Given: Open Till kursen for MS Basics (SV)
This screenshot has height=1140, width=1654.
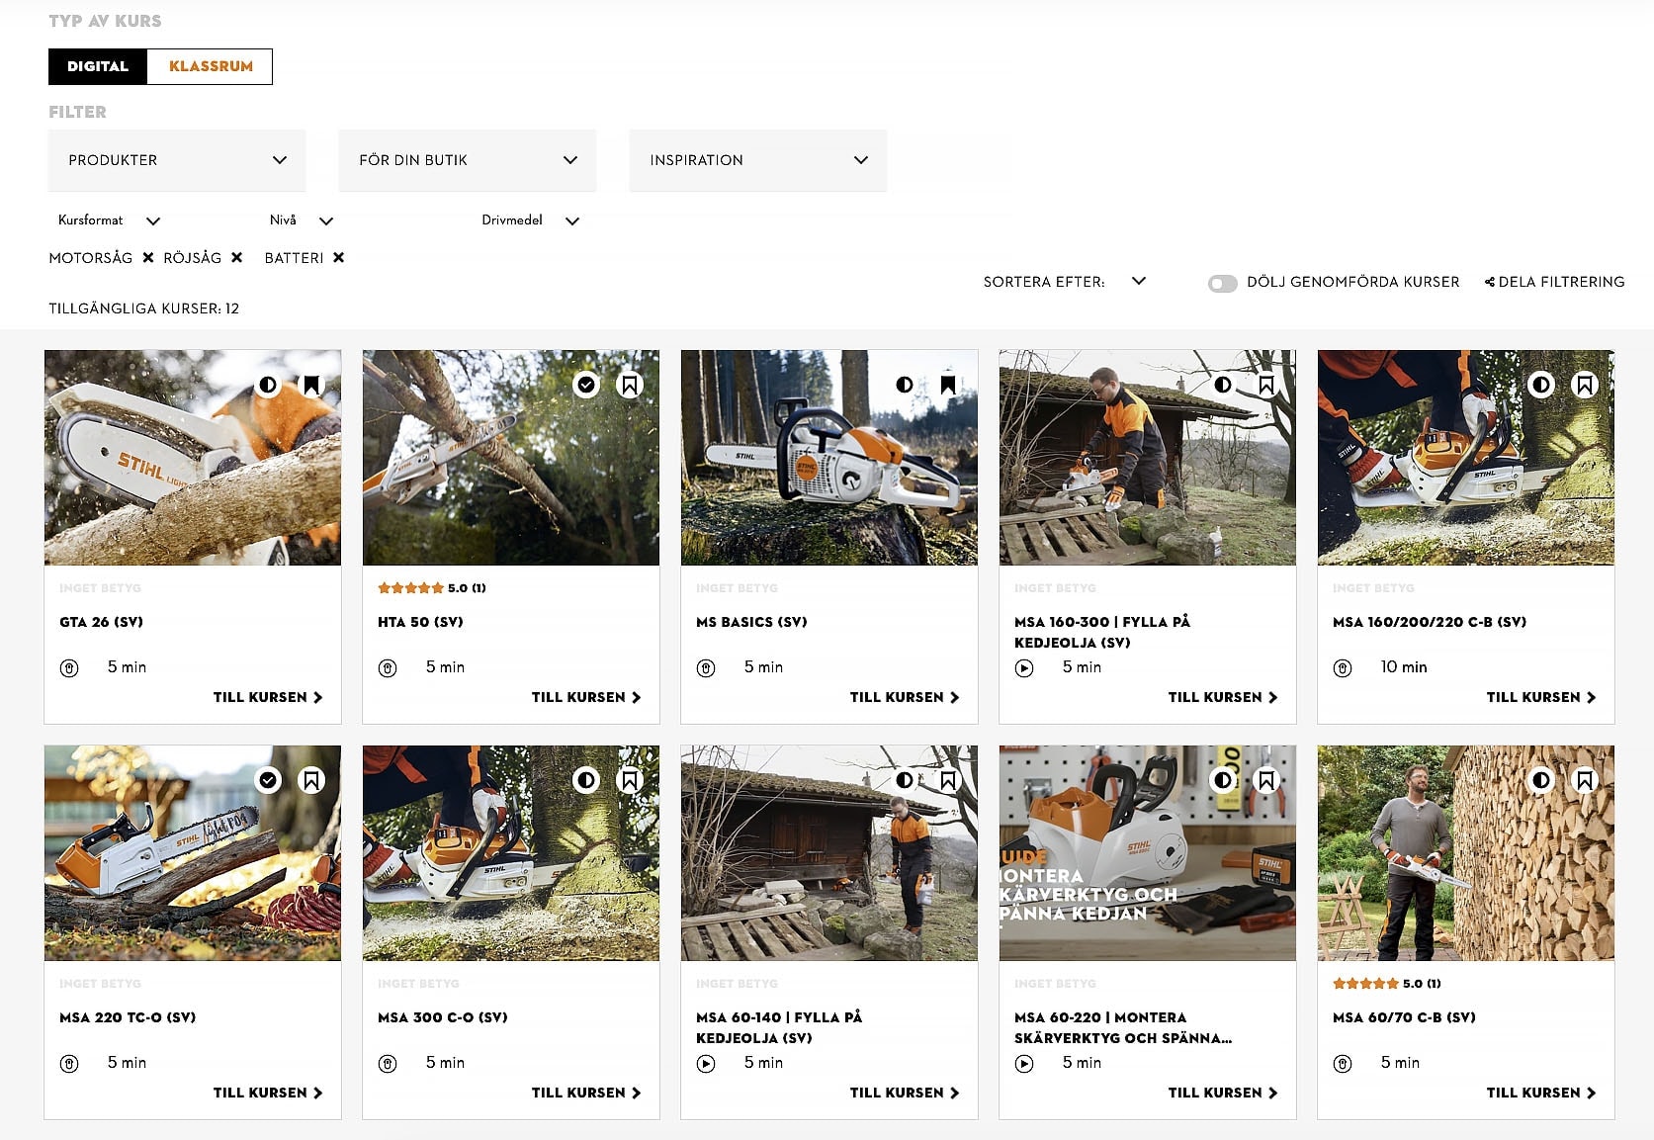Looking at the screenshot, I should pyautogui.click(x=905, y=697).
